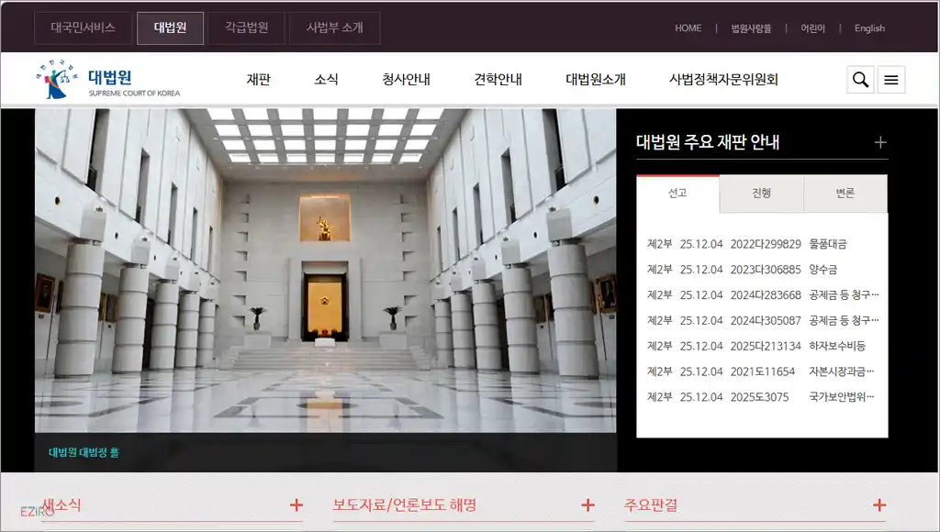Open the 소식 navigation menu

(x=326, y=79)
